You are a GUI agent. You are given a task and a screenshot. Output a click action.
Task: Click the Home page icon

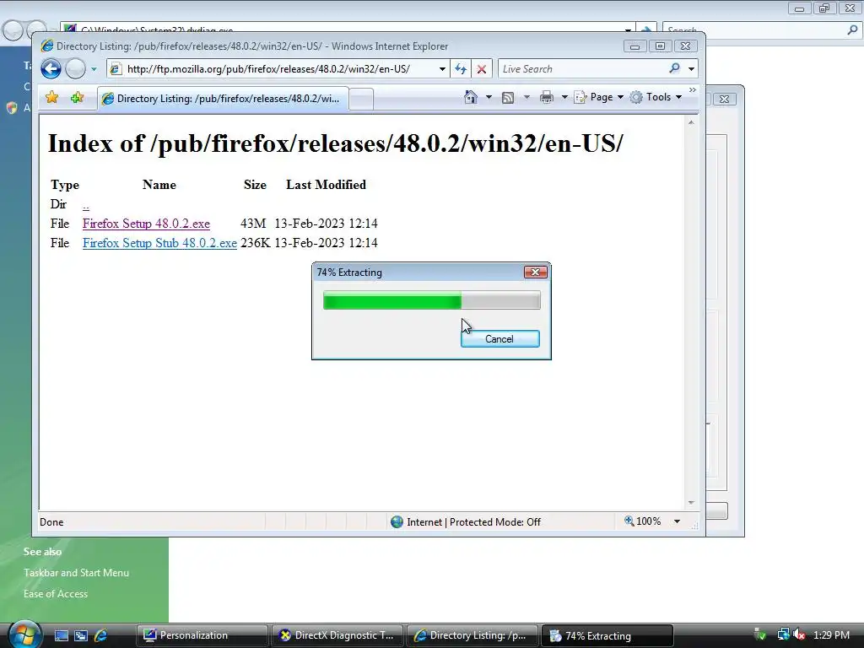[471, 97]
